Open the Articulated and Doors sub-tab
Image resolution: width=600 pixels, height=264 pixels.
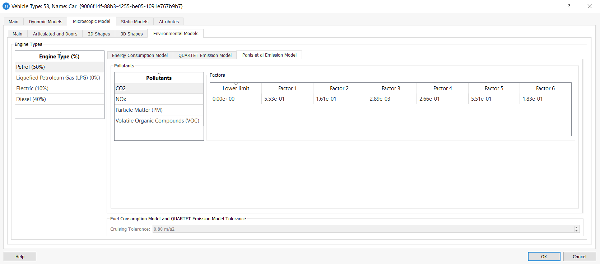point(55,34)
